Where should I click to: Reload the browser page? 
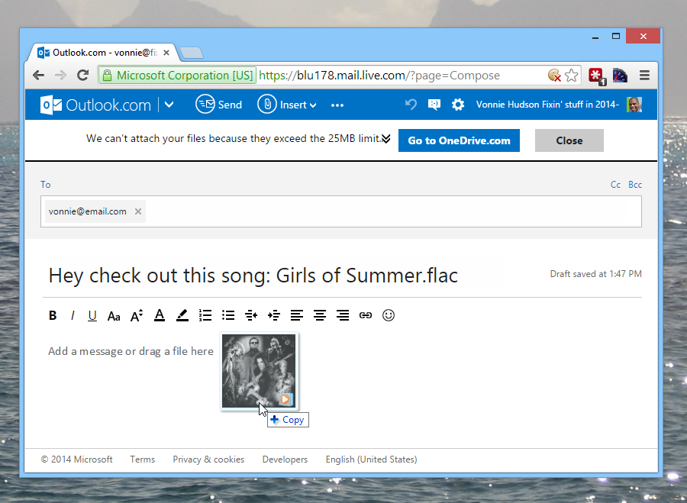click(82, 76)
